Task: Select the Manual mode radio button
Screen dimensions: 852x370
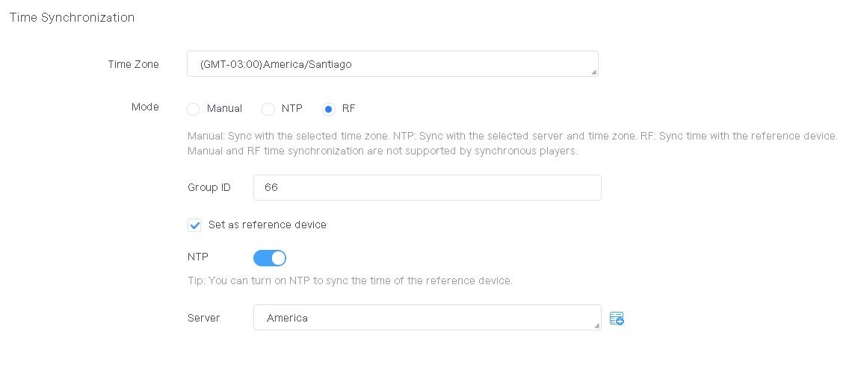Action: (194, 109)
